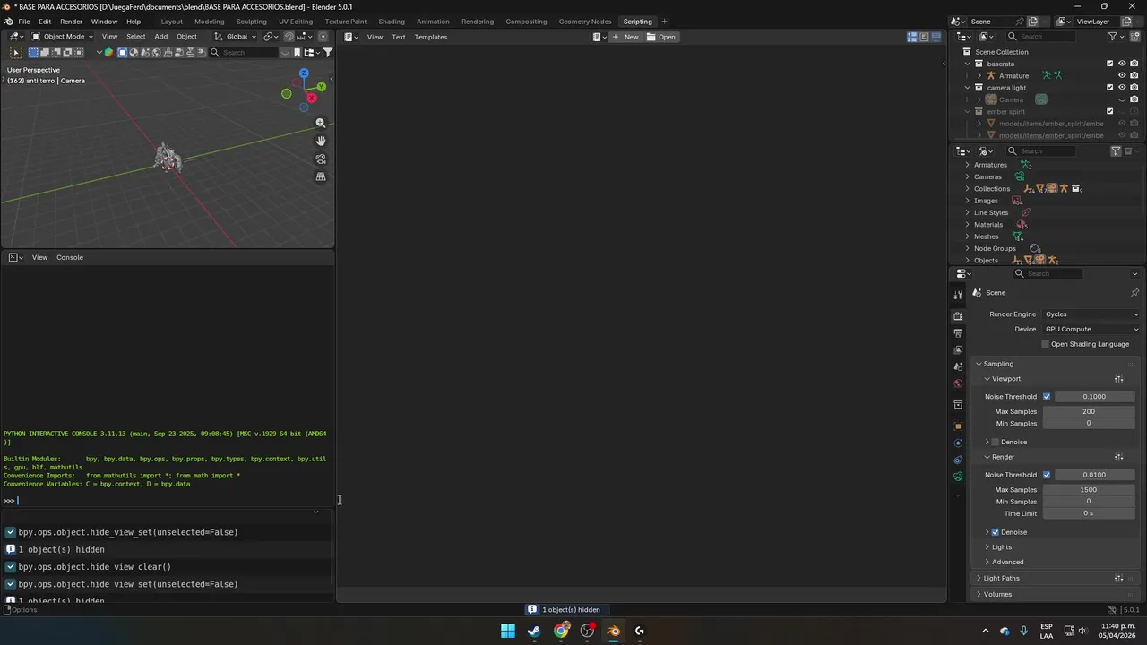This screenshot has width=1147, height=645.
Task: Switch to the Geometry Nodes workspace tab
Action: (x=585, y=21)
